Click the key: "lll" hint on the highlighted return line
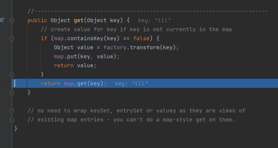The width and height of the screenshot is (278, 148). (x=131, y=84)
